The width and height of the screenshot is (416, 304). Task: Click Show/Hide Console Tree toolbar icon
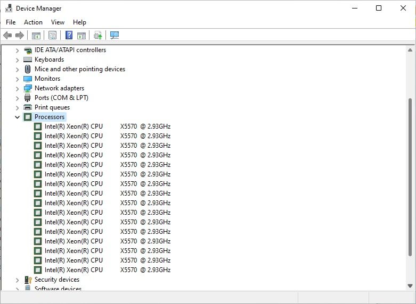[x=36, y=36]
